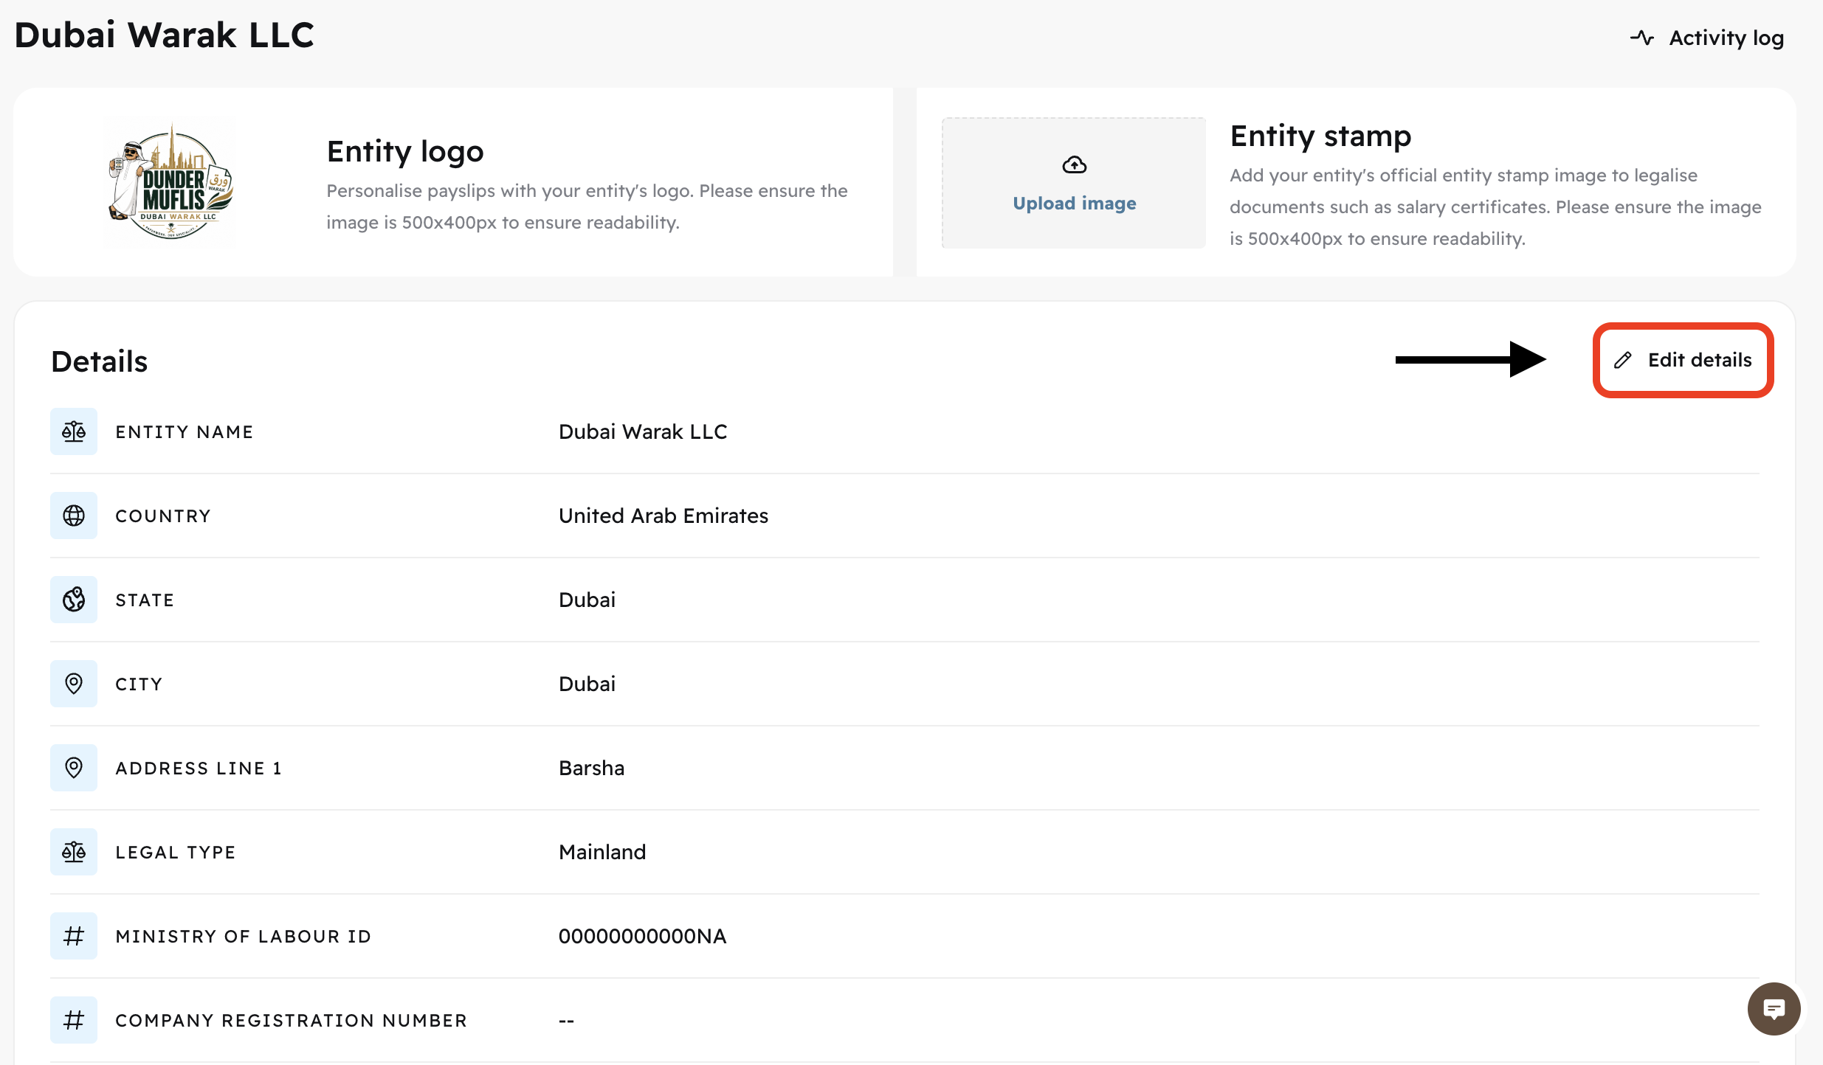Open the Activity log
1823x1065 pixels.
pyautogui.click(x=1726, y=38)
